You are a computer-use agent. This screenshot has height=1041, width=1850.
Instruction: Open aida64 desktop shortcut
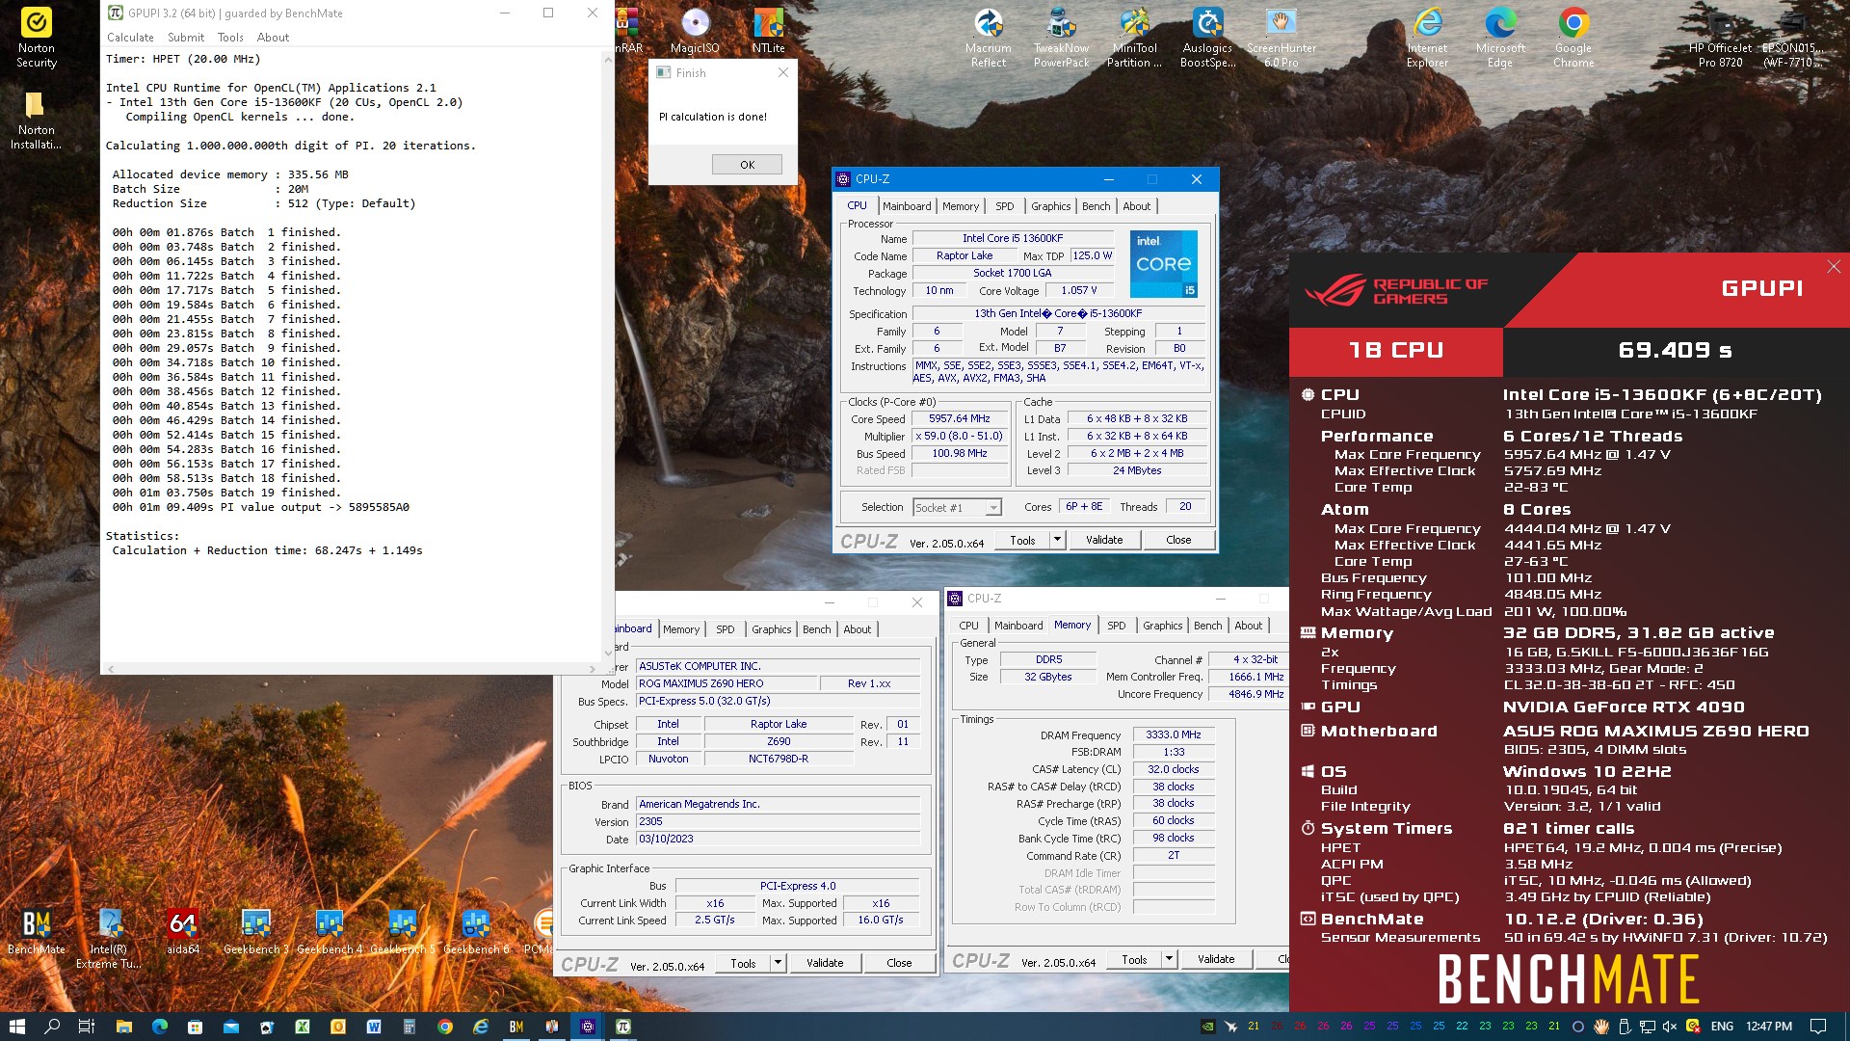coord(182,932)
